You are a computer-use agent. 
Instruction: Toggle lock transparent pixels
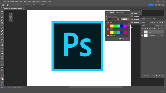[145, 28]
